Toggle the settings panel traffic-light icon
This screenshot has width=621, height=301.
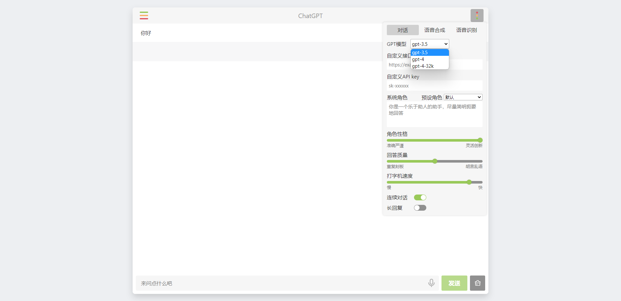tap(477, 15)
